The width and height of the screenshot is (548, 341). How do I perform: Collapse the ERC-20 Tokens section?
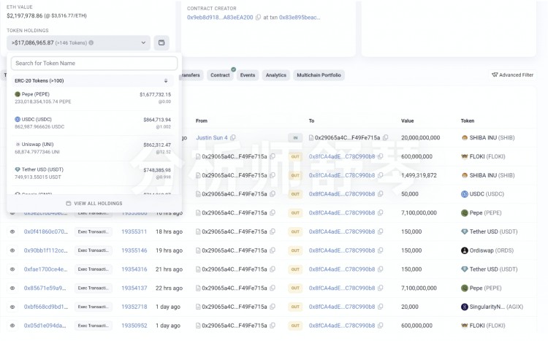(x=166, y=81)
